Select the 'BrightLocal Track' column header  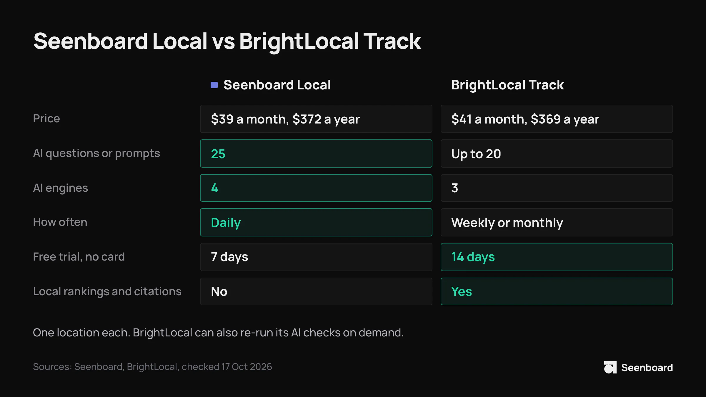coord(507,85)
